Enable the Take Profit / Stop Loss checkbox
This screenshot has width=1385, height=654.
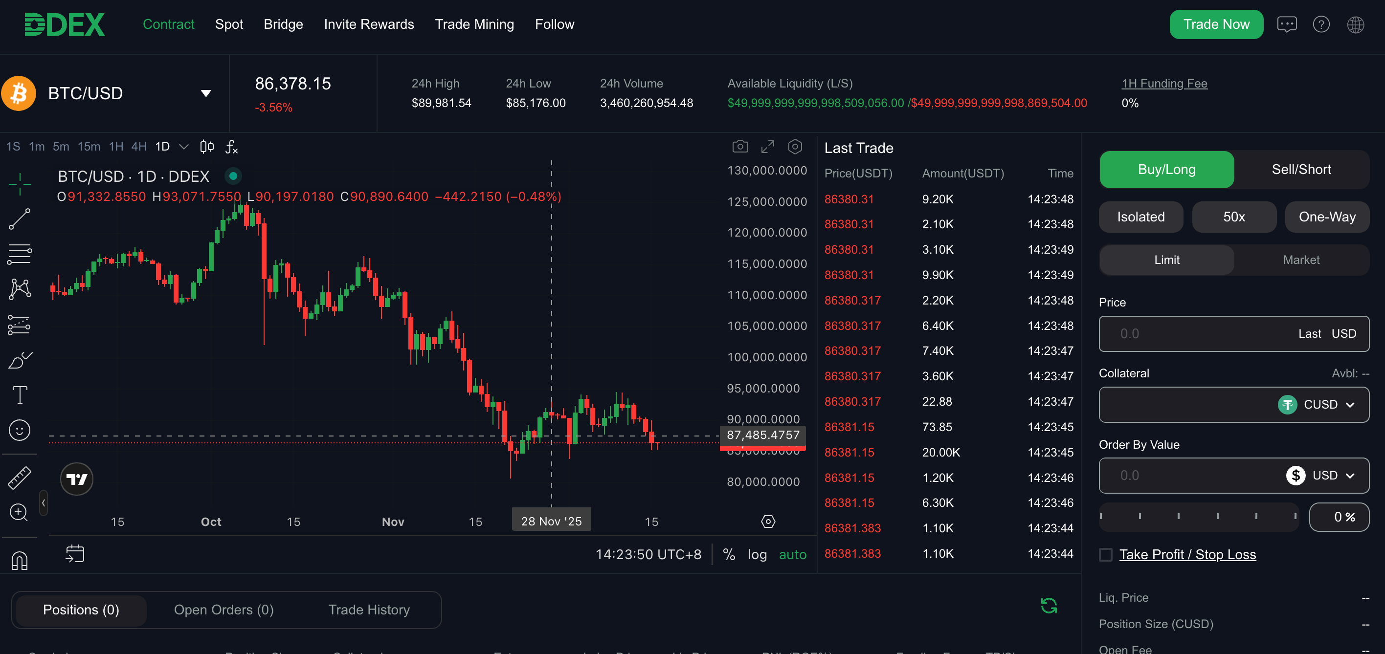1106,555
